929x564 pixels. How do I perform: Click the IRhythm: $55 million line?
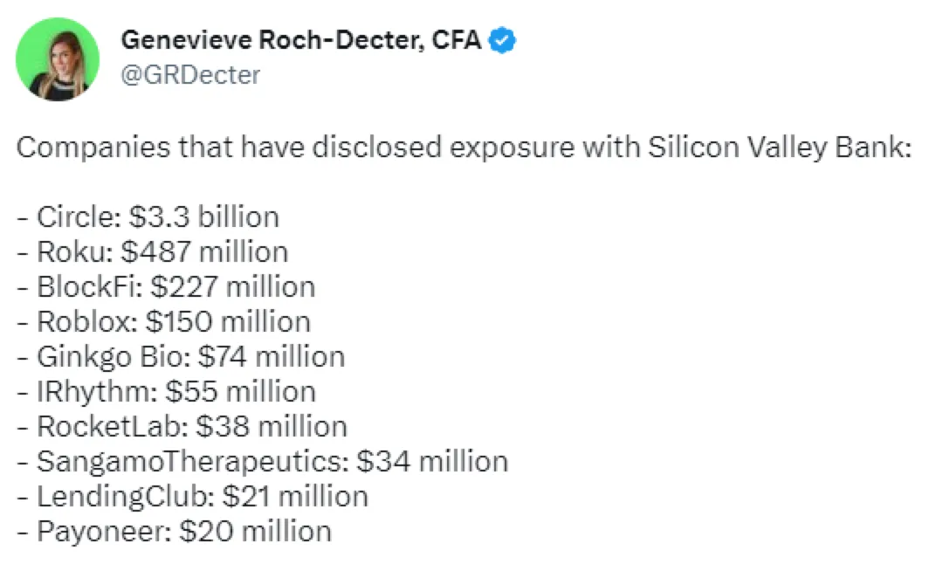click(x=167, y=391)
